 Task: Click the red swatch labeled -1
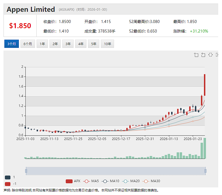pos(8,184)
